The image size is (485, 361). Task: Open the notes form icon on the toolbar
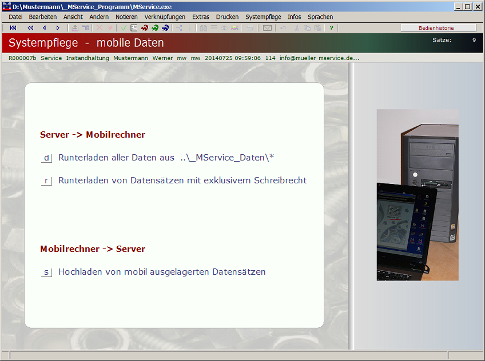click(x=133, y=27)
